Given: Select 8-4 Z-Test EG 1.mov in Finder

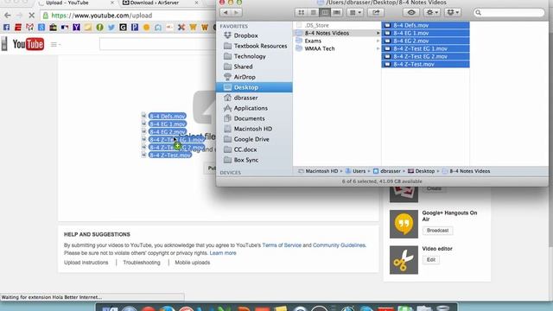Looking at the screenshot, I should [x=425, y=48].
